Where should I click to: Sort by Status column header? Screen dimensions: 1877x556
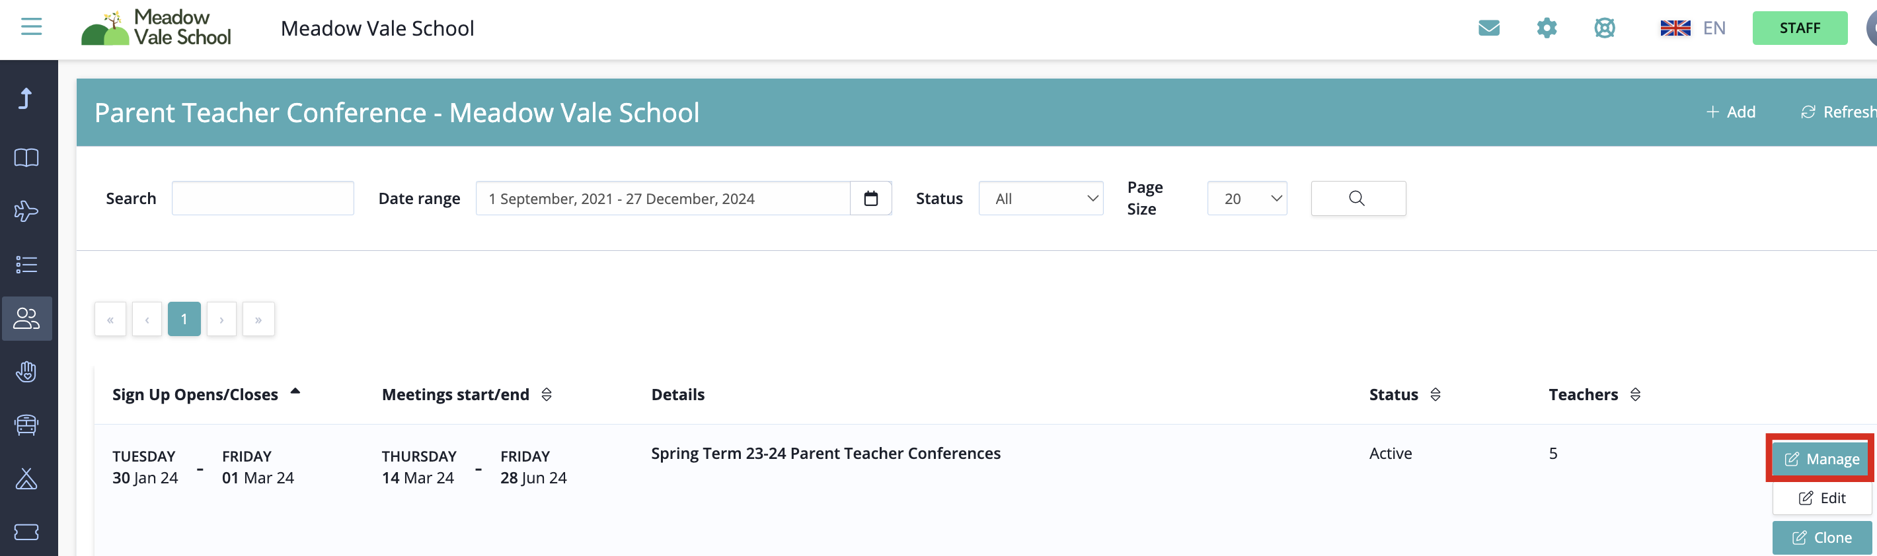tap(1436, 394)
